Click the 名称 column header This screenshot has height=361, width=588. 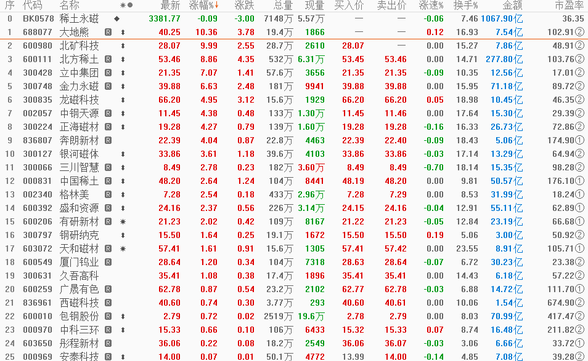(70, 6)
